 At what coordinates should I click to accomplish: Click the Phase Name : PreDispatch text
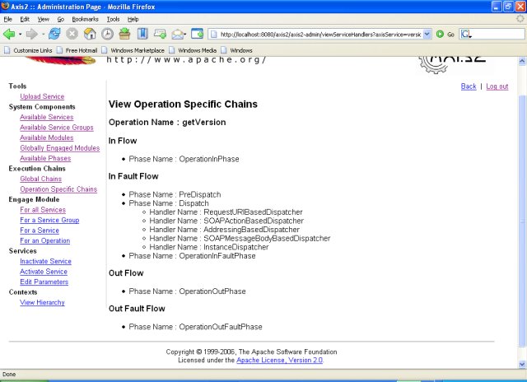175,194
